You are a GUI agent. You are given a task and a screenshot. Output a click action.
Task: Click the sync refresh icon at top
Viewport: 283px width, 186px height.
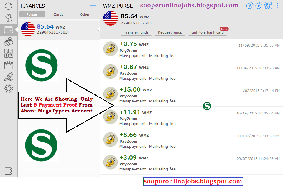point(9,6)
